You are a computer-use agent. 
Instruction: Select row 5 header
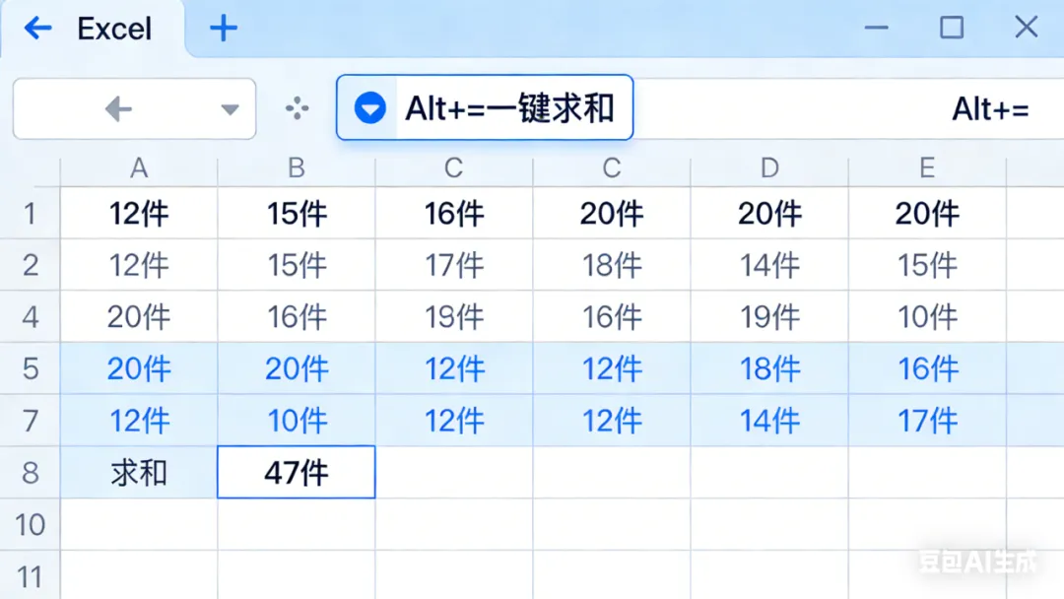[30, 368]
